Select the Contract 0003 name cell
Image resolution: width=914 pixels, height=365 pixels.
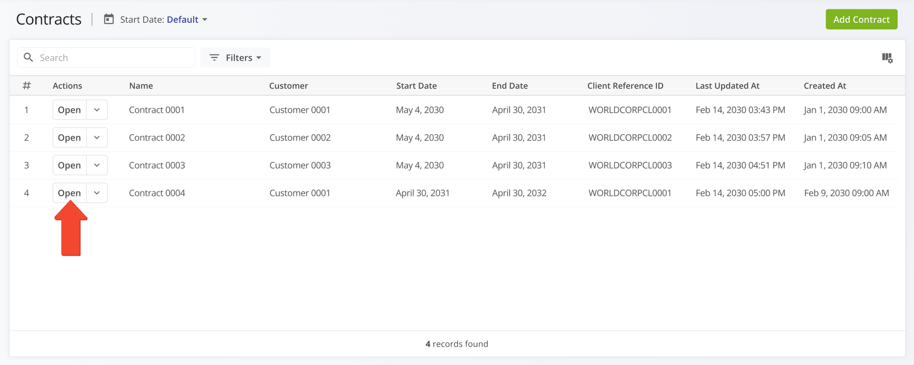[x=157, y=165]
